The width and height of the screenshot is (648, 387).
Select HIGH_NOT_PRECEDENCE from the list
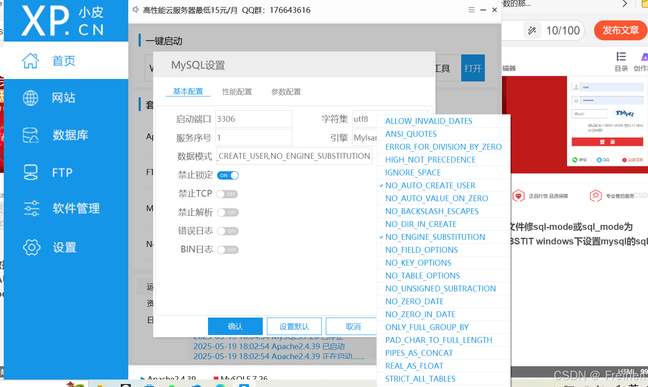point(443,160)
